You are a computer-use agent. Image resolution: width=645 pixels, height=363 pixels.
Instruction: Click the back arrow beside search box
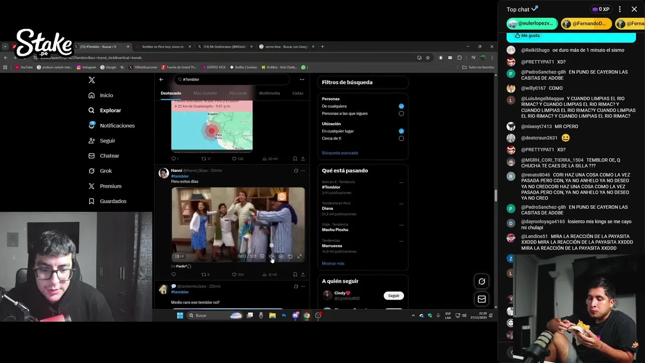pos(161,79)
